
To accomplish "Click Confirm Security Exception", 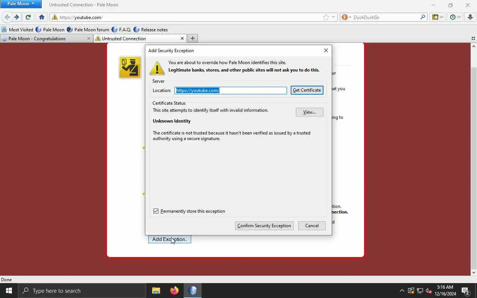I will pyautogui.click(x=264, y=226).
